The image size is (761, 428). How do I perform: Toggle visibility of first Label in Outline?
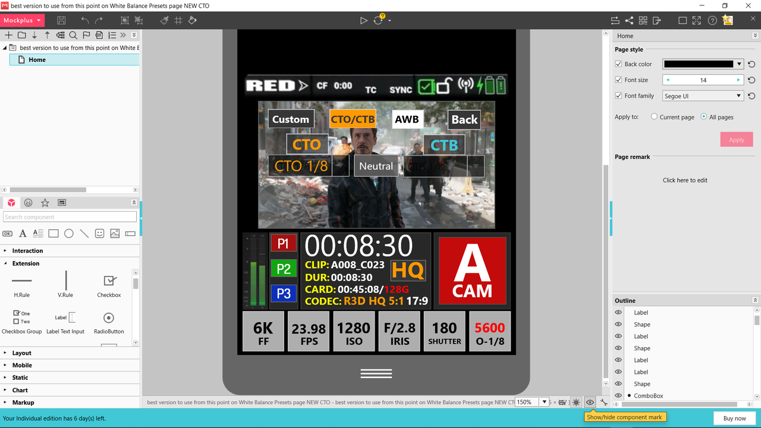pos(618,312)
